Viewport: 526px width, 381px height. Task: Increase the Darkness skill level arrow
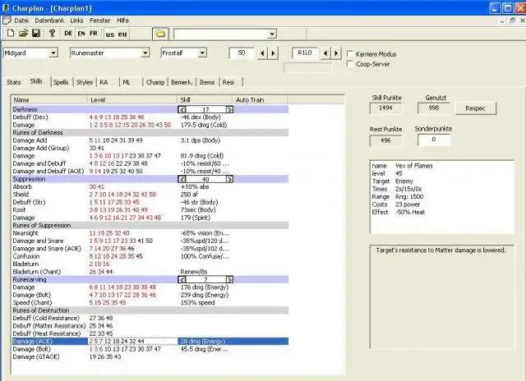tap(229, 109)
